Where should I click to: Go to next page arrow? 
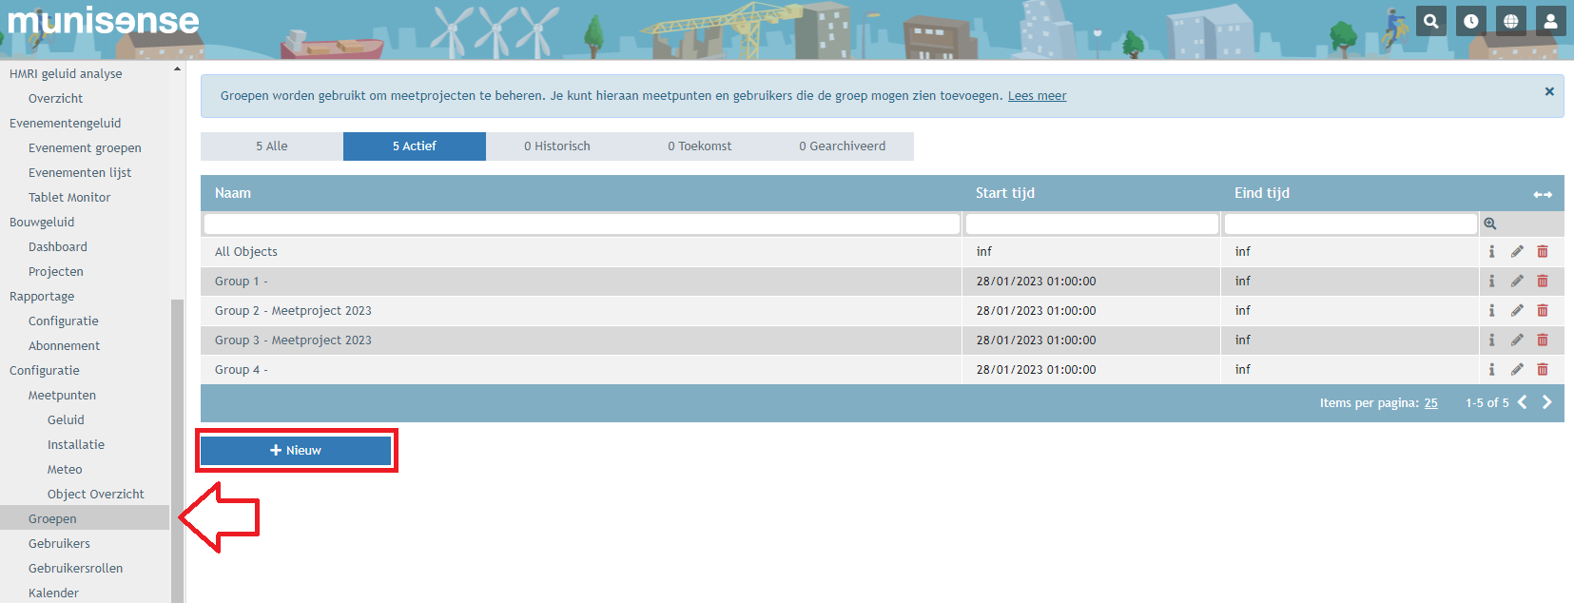coord(1547,402)
